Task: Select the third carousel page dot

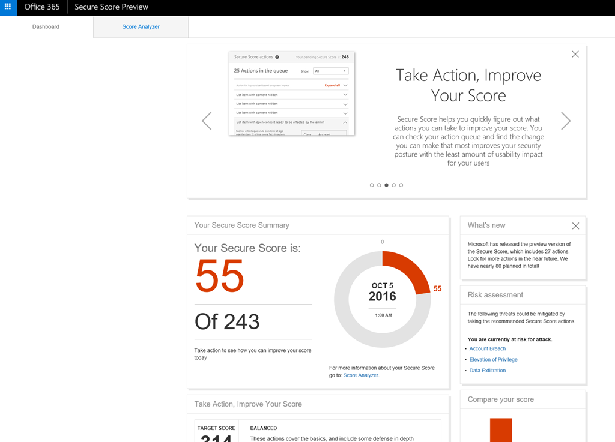Action: [x=386, y=185]
